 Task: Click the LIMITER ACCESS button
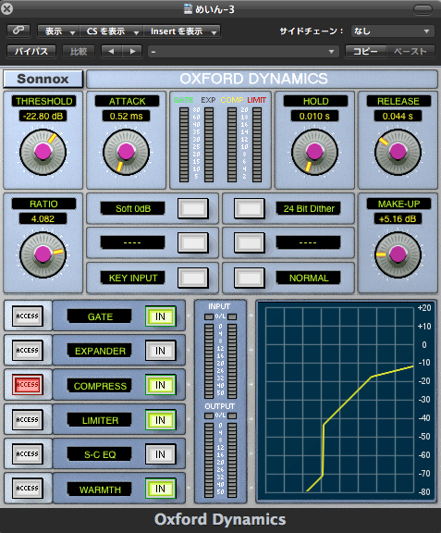(x=28, y=420)
